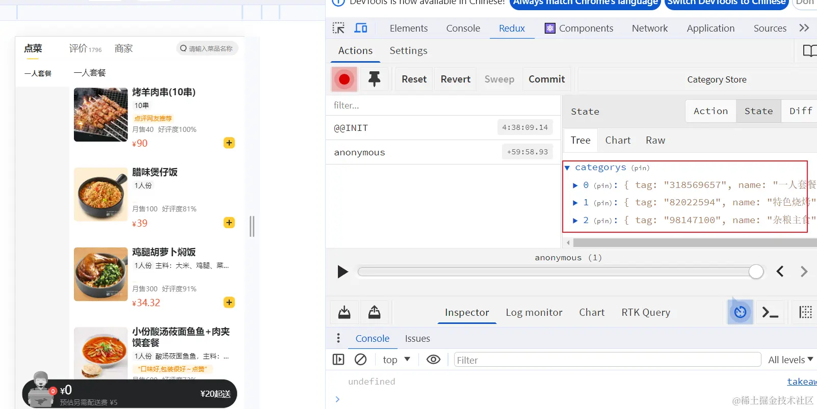
Task: Click the grid layout icon
Action: click(x=805, y=312)
